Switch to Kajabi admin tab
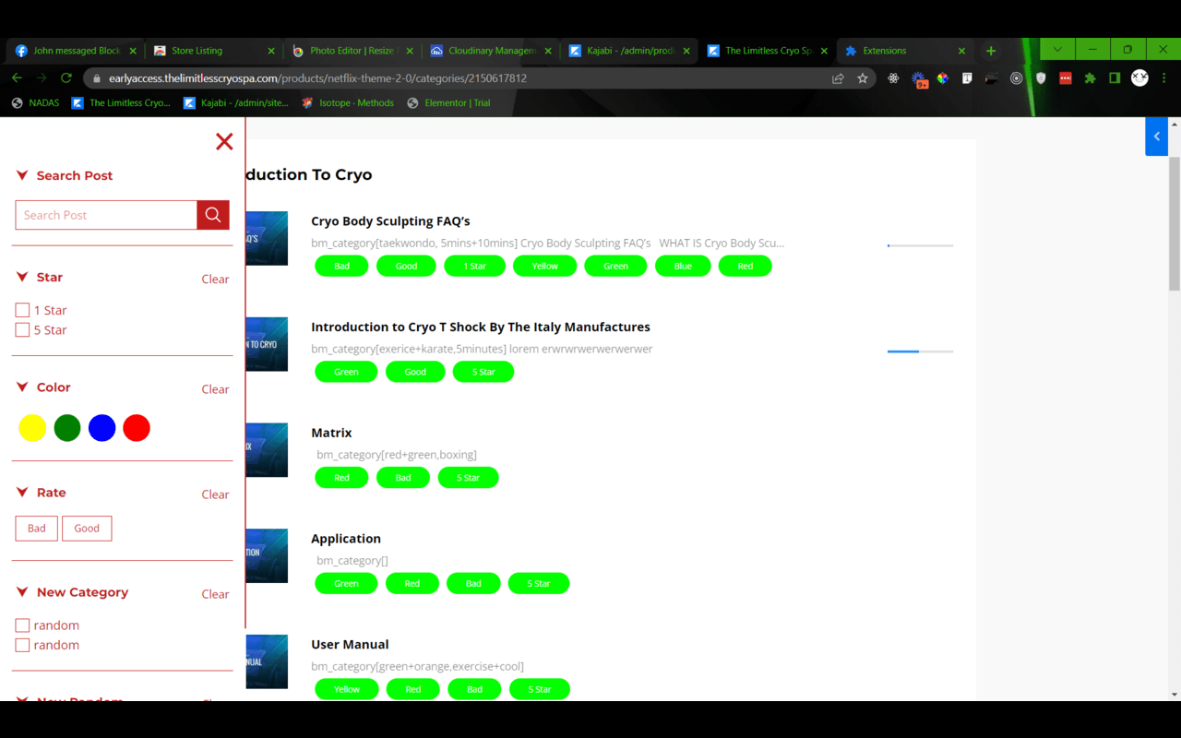 [x=629, y=51]
